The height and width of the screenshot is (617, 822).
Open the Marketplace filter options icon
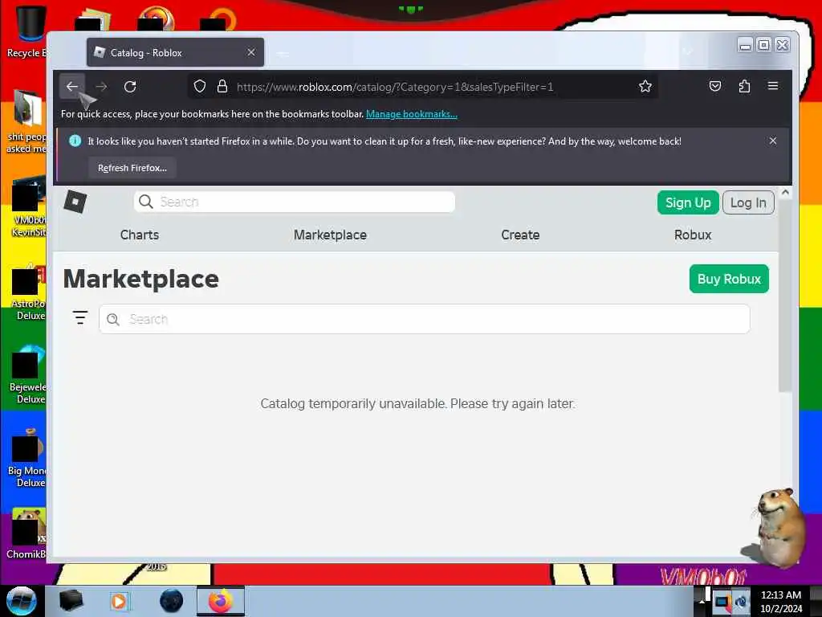[x=80, y=317]
